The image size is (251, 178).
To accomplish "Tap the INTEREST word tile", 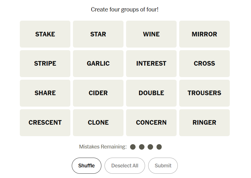I will [151, 64].
